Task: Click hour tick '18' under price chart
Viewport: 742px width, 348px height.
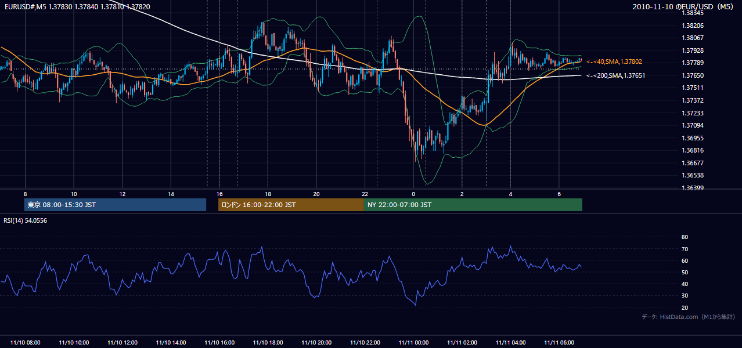Action: (x=268, y=194)
